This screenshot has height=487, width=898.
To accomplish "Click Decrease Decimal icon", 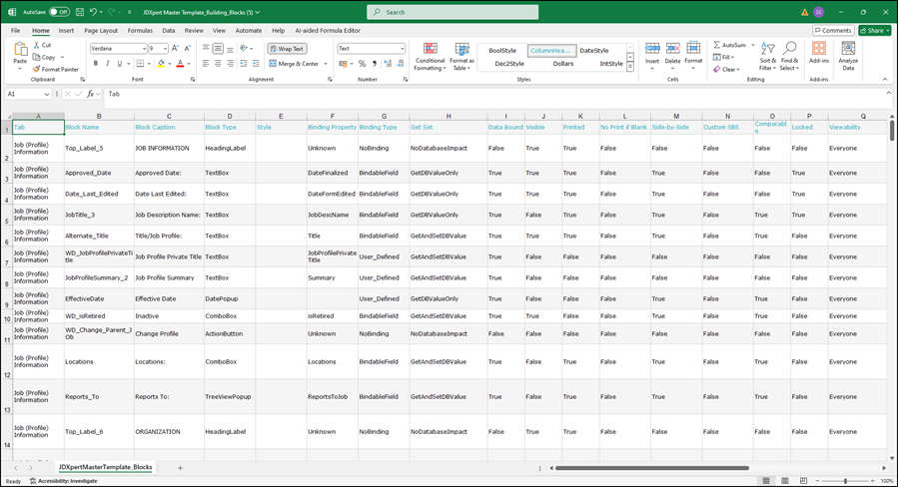I will click(x=400, y=64).
